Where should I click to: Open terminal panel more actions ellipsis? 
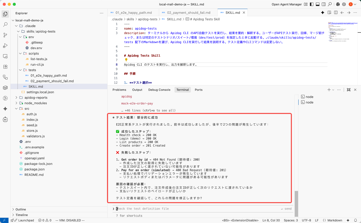[x=339, y=90]
